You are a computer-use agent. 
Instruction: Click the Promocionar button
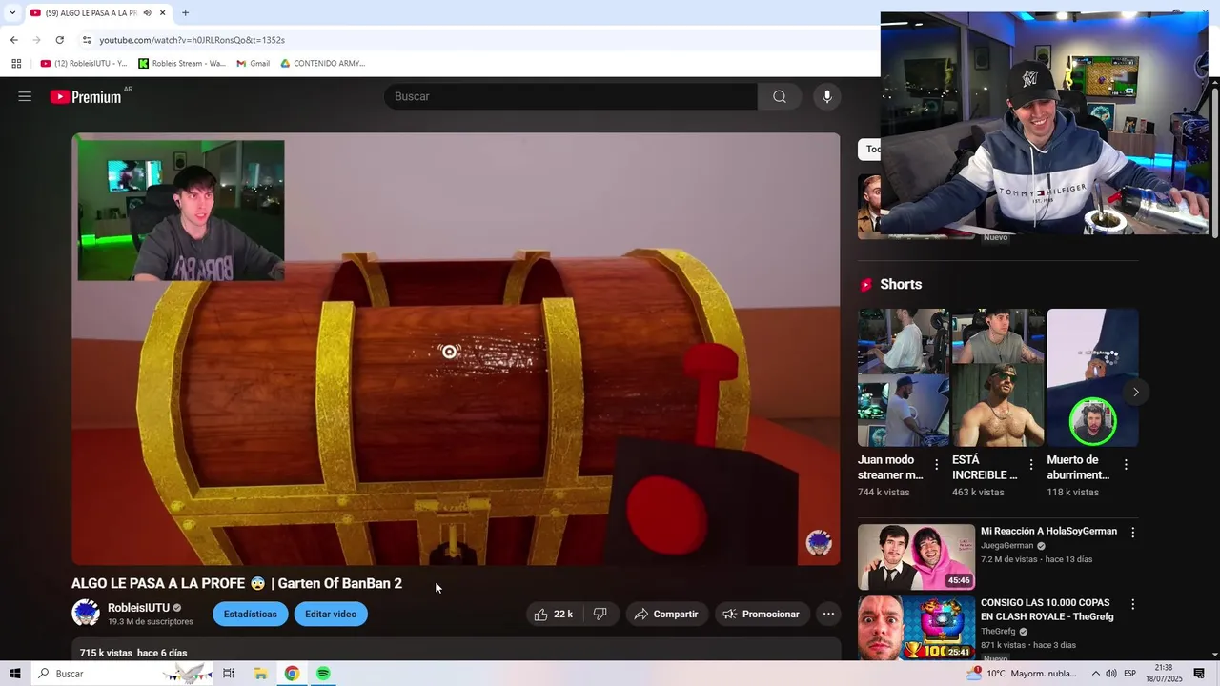point(762,615)
